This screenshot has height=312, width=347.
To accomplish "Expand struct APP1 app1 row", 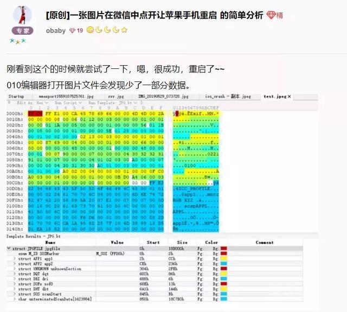I will [x=15, y=259].
